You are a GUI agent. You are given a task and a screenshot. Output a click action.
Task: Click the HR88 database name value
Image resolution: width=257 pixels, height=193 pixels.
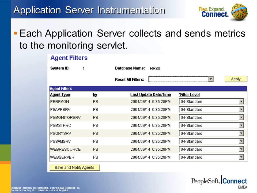[x=155, y=68]
